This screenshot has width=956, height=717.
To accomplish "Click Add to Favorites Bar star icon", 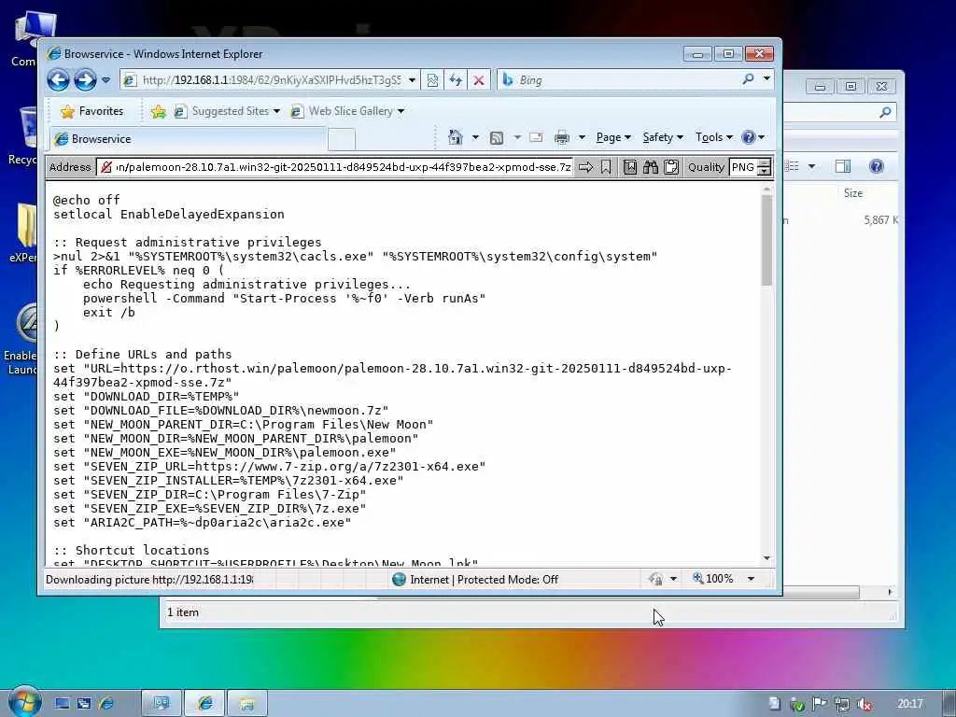I will (x=159, y=111).
